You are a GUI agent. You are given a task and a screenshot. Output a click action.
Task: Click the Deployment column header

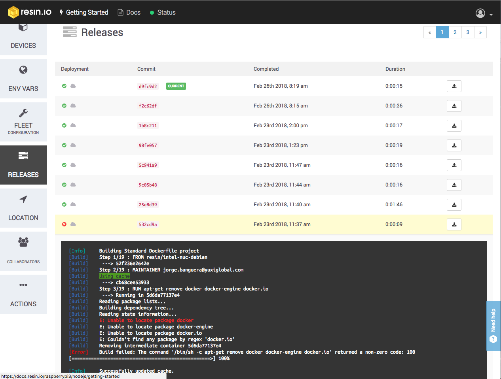75,69
